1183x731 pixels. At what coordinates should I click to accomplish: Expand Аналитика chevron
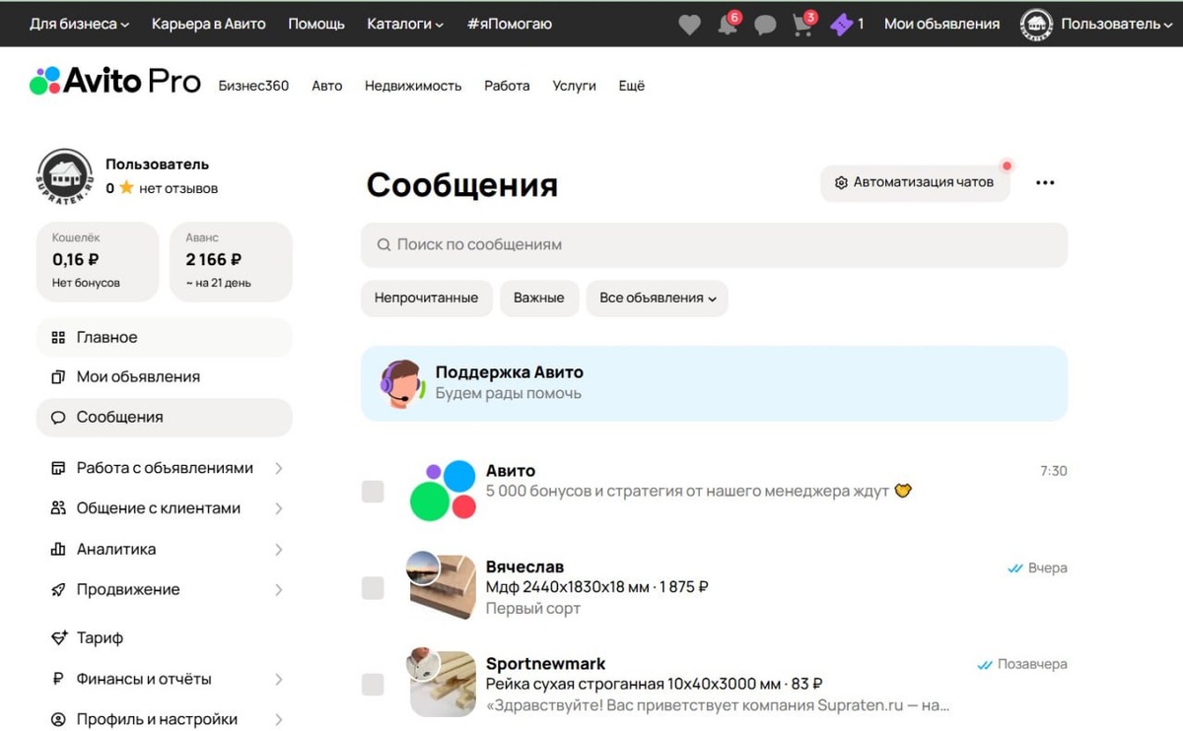pos(279,549)
